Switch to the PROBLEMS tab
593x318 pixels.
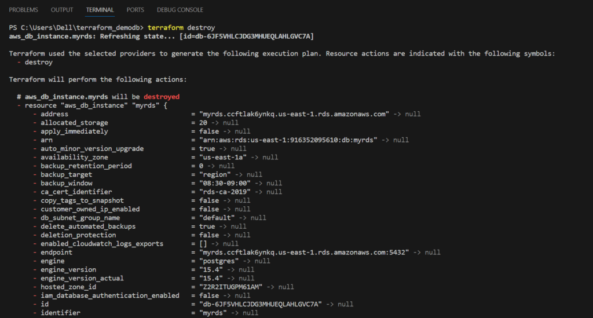pyautogui.click(x=23, y=10)
